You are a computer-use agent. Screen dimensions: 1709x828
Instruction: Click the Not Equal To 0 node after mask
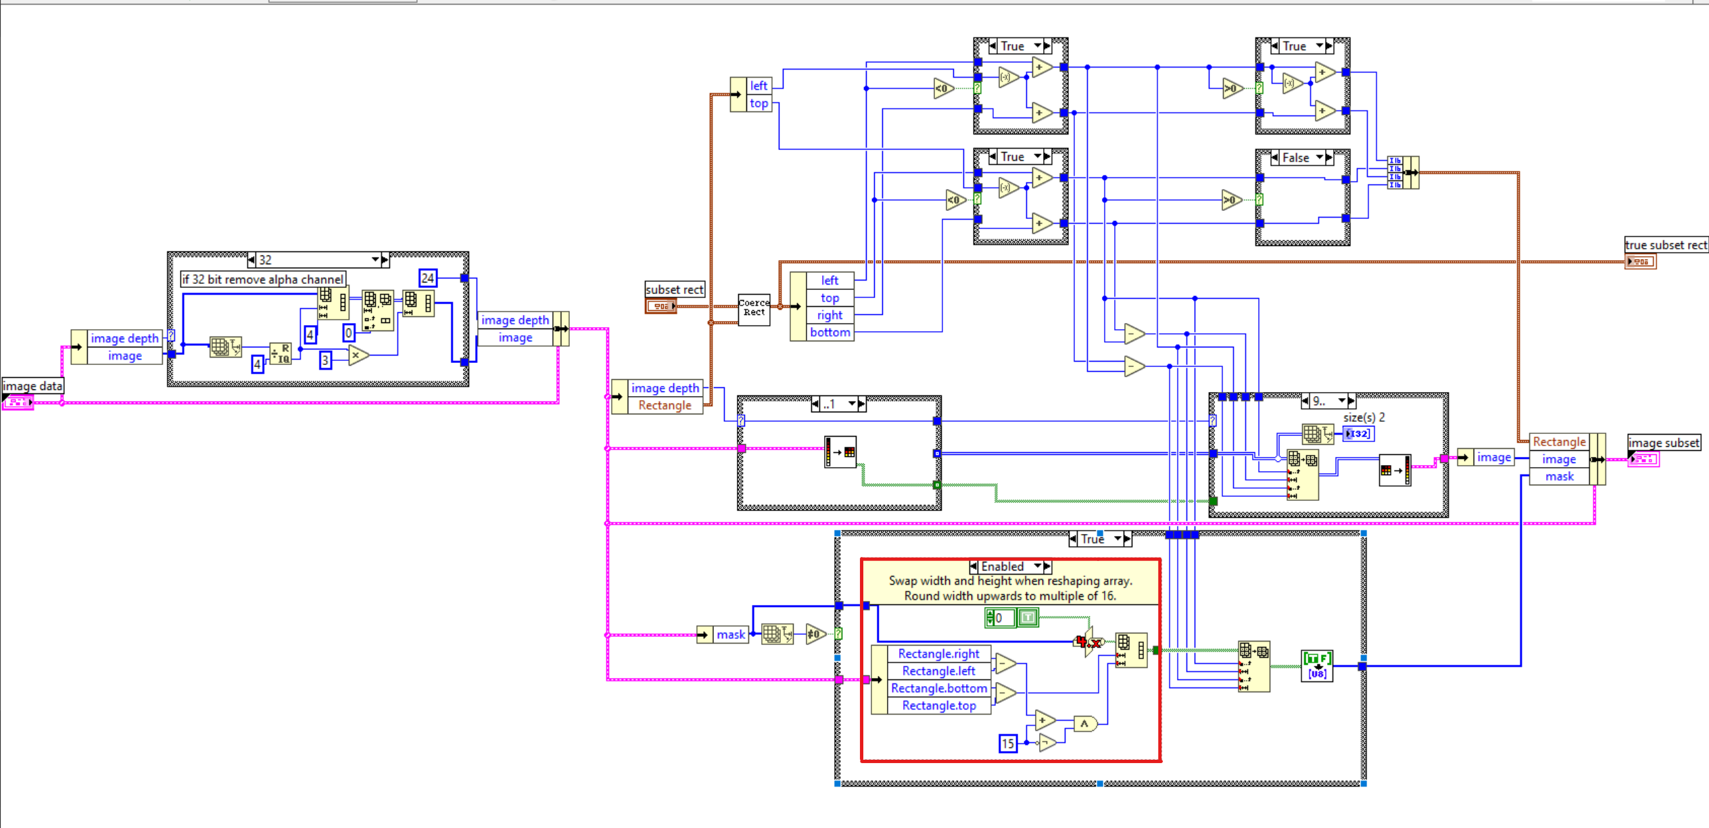click(816, 634)
